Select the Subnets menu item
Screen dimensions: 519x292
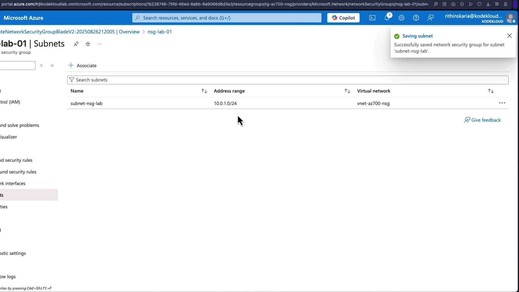pyautogui.click(x=29, y=195)
